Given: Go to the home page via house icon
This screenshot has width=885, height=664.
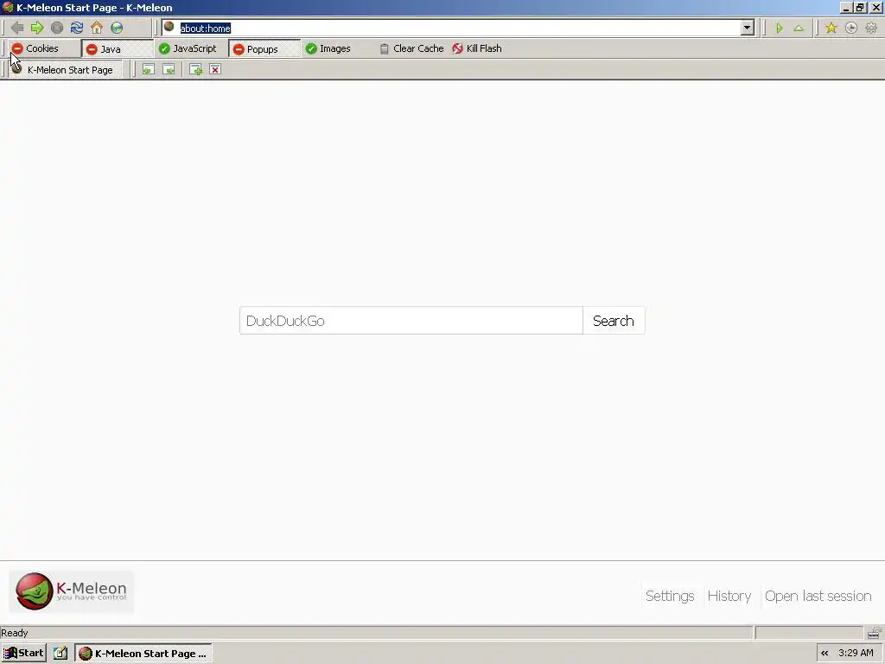Looking at the screenshot, I should coord(97,28).
